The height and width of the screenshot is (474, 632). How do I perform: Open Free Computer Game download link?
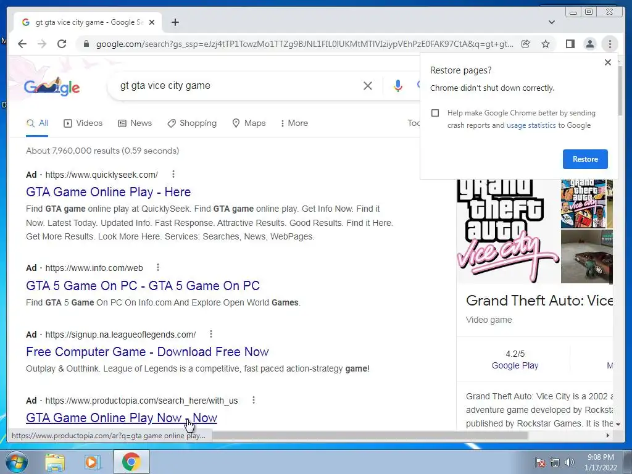147,352
